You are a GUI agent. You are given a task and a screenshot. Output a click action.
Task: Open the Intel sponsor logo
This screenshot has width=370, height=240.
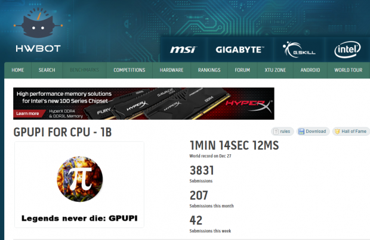tap(347, 49)
